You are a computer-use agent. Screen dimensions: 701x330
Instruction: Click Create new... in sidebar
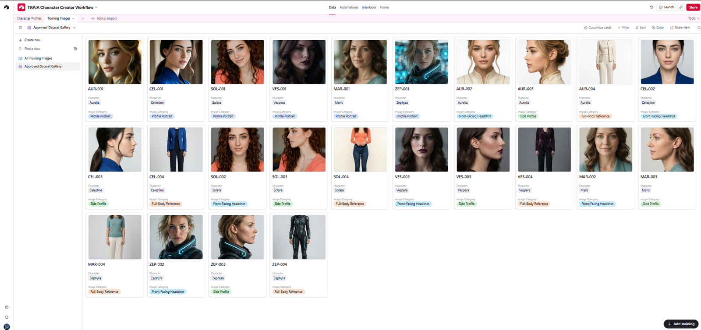pos(33,40)
